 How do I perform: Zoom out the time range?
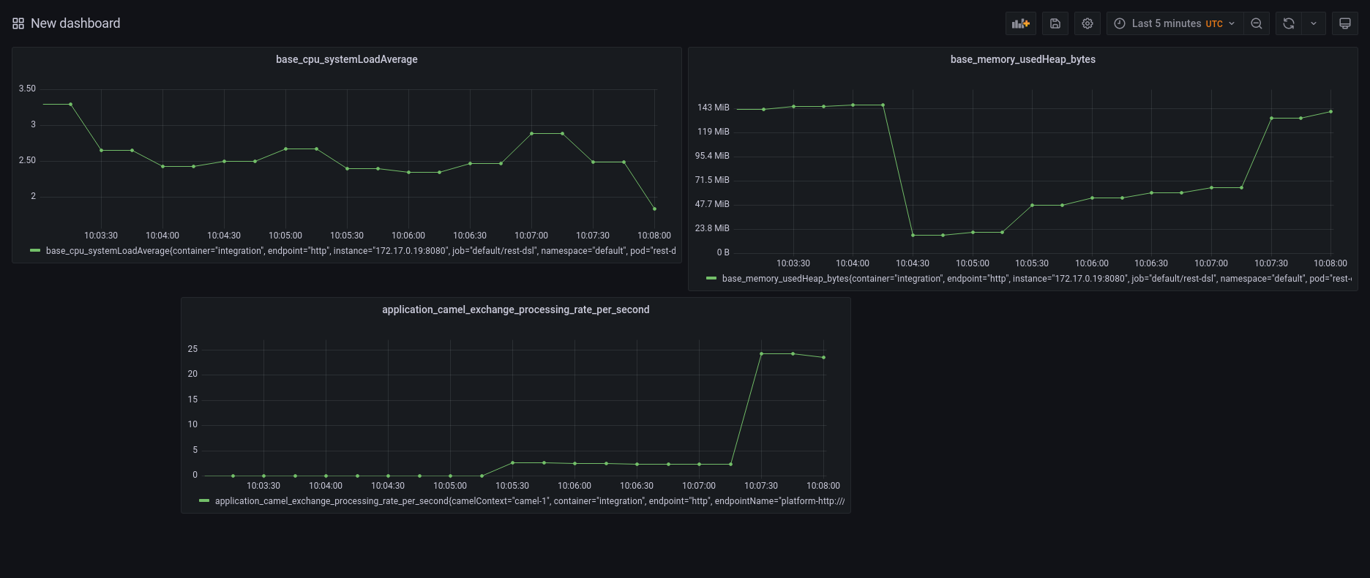tap(1257, 23)
